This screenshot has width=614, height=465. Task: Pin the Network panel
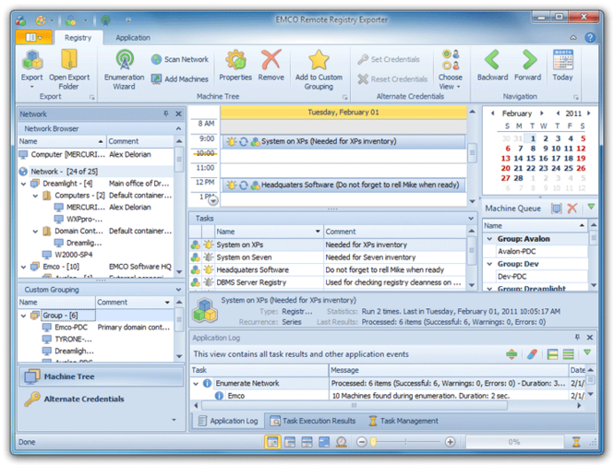166,113
